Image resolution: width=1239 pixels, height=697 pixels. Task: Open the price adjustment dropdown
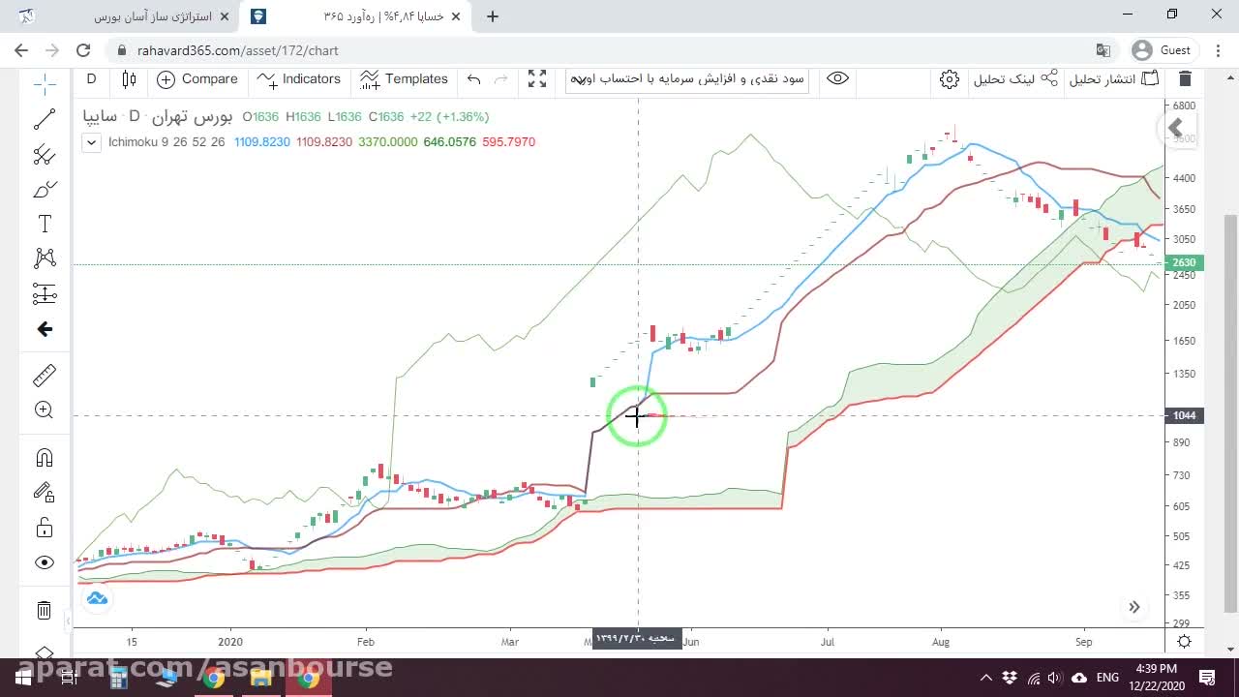coord(687,79)
